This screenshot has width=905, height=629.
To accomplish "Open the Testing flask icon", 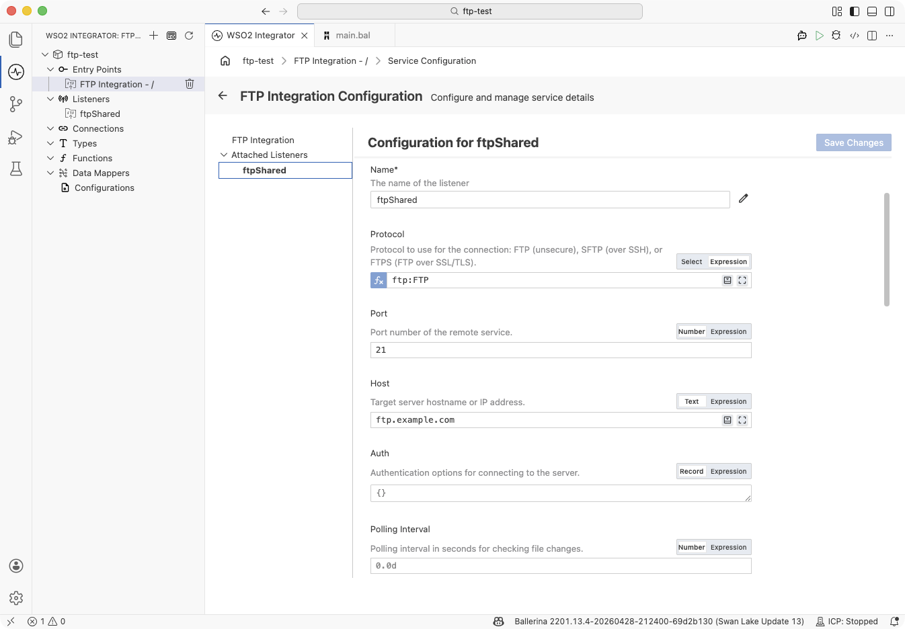I will 16,169.
